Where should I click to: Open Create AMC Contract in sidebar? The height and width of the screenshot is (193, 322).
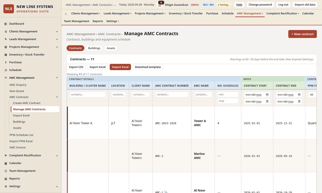(x=27, y=103)
